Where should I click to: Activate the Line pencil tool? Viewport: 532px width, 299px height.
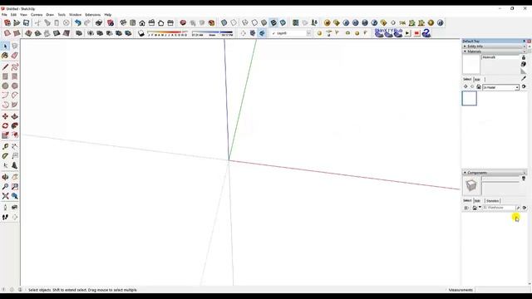(5, 67)
